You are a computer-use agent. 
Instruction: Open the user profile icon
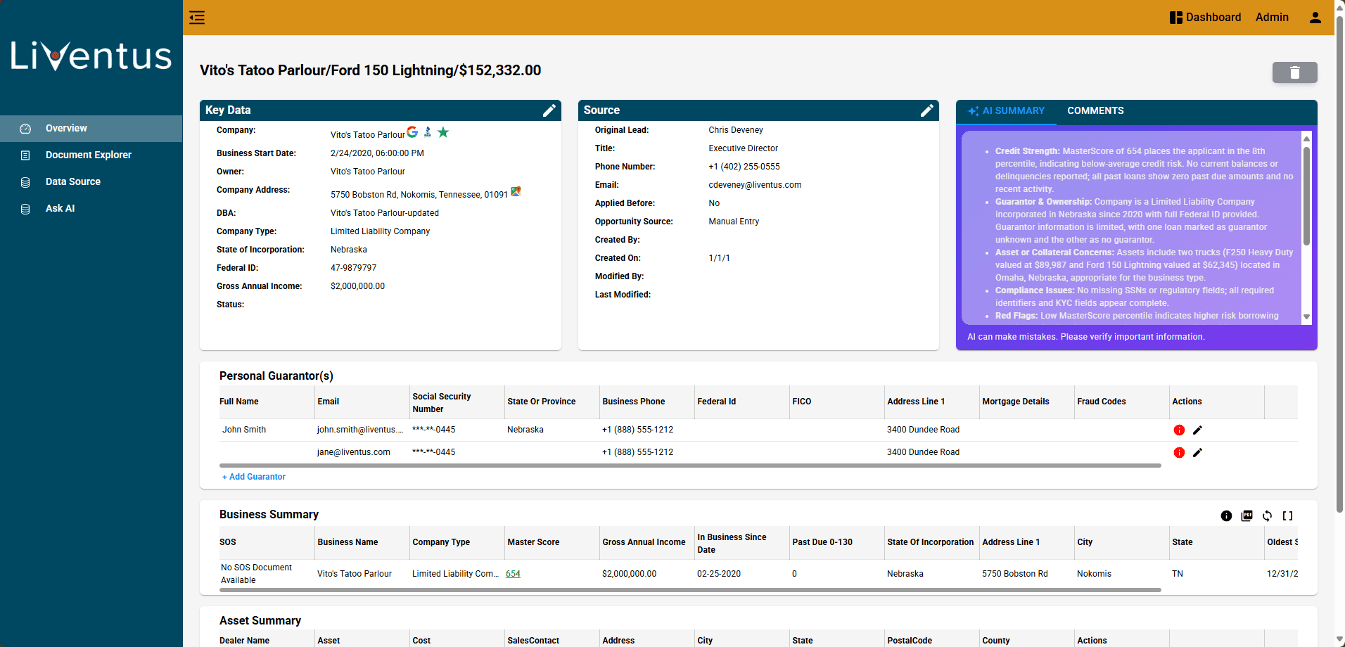click(x=1315, y=18)
